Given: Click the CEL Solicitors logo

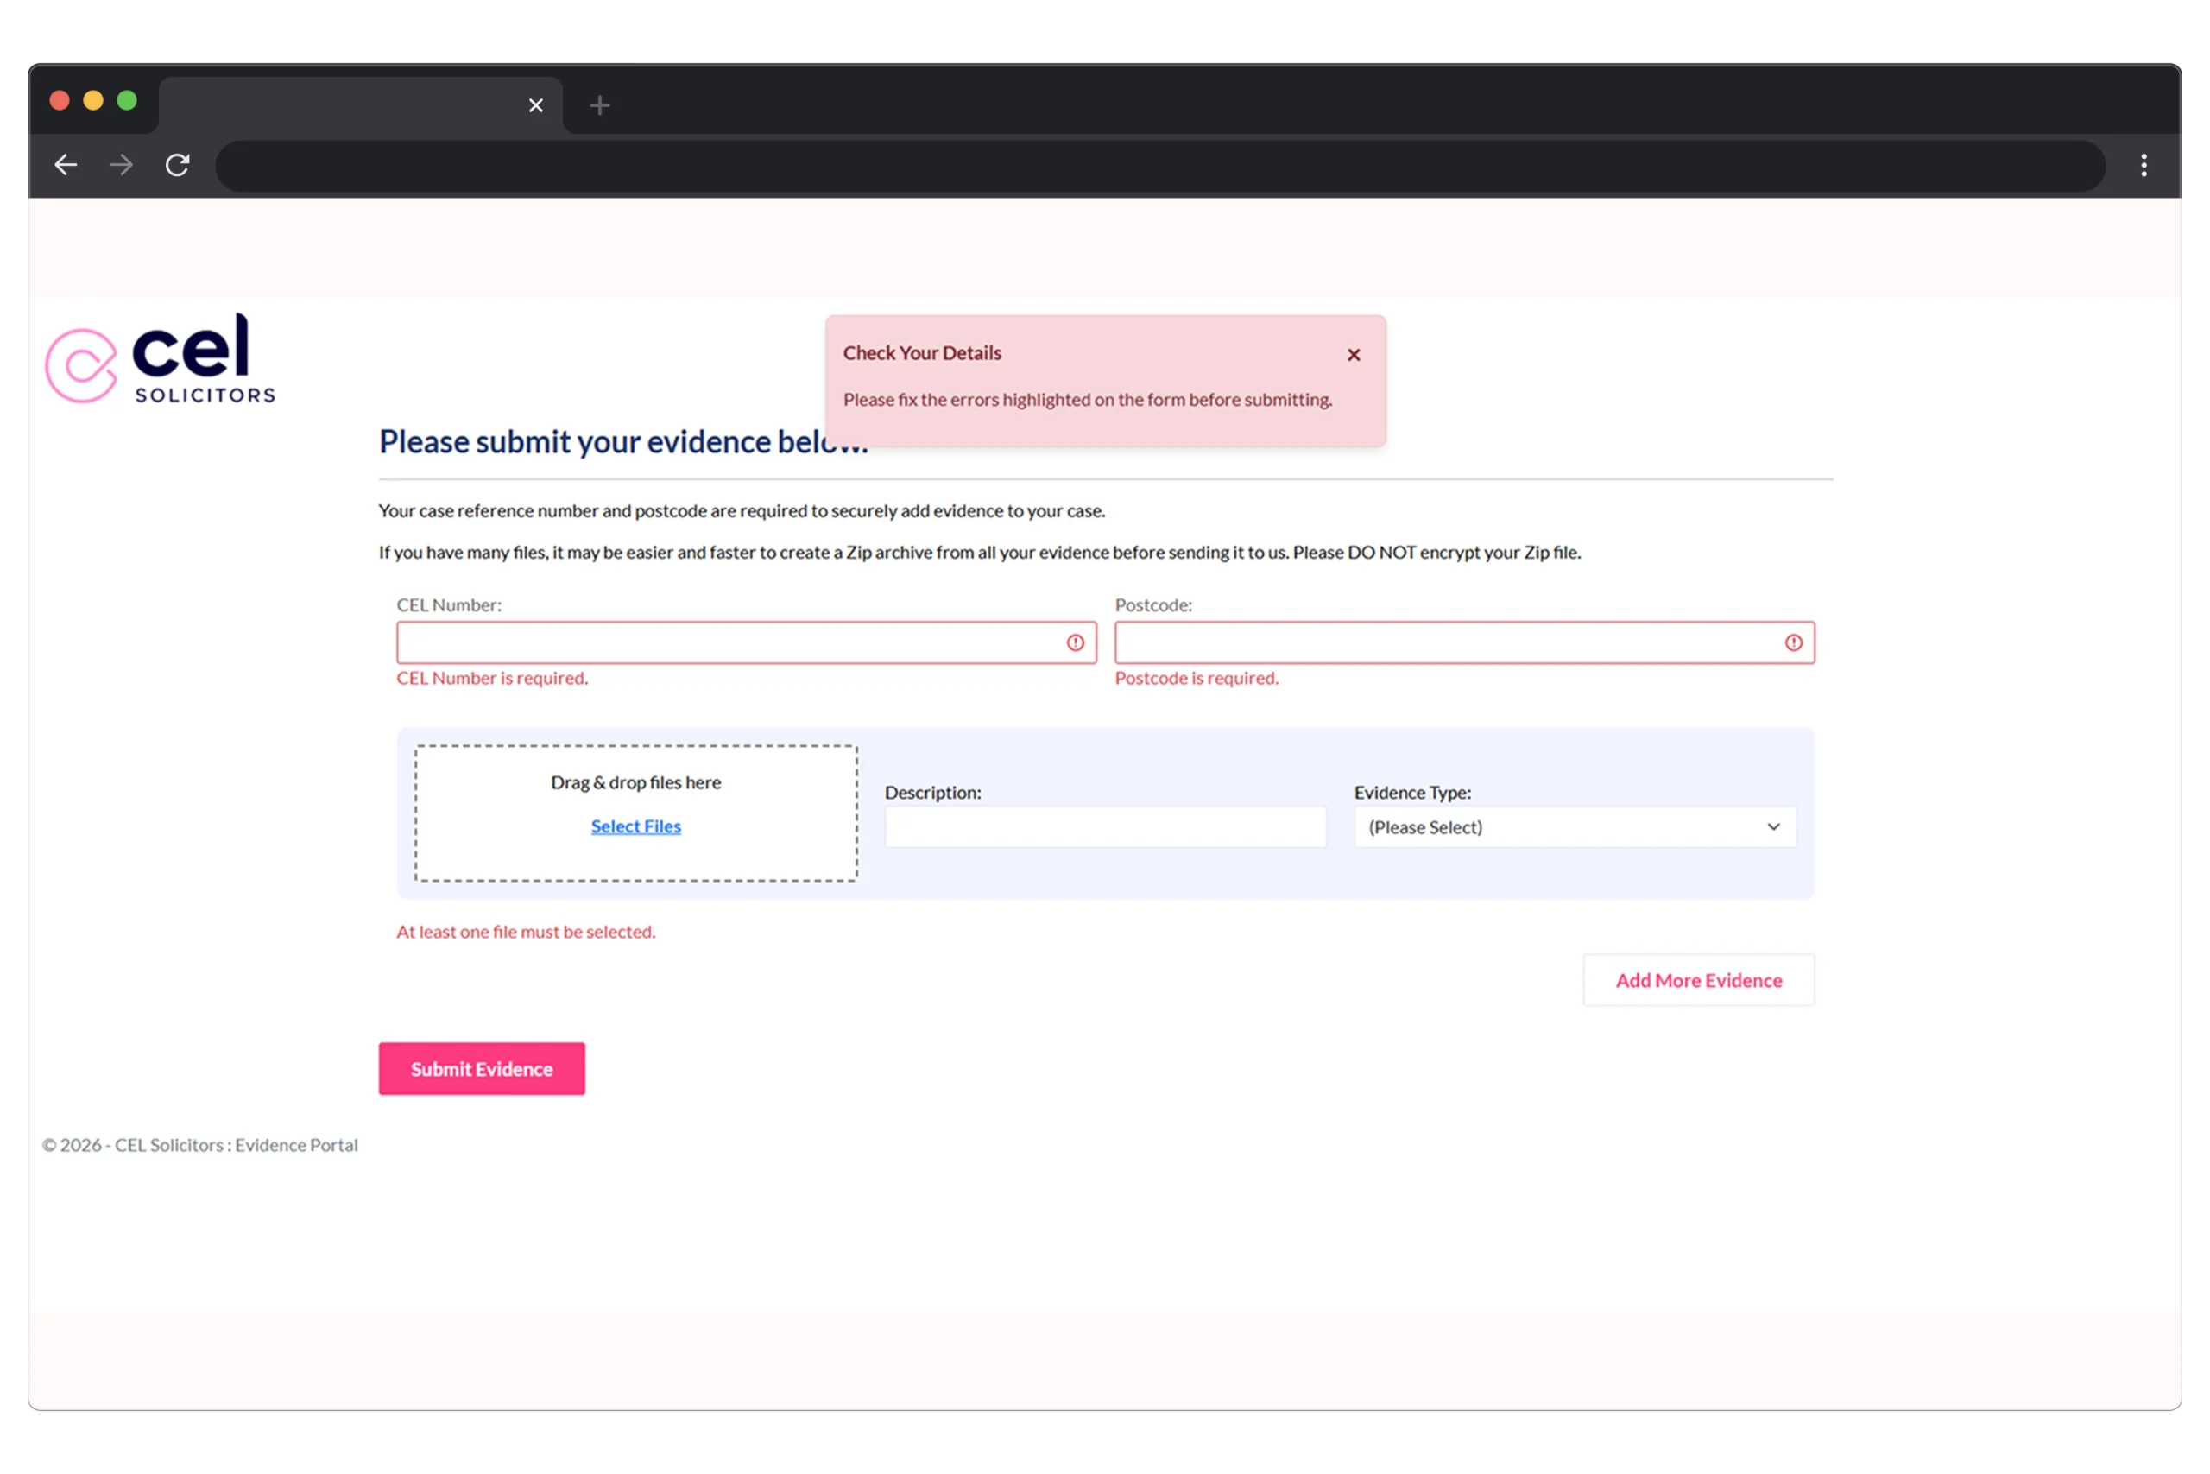Looking at the screenshot, I should point(160,359).
